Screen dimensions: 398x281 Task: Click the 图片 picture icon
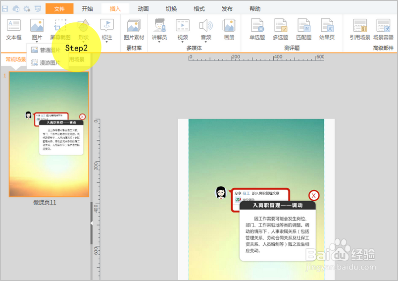click(37, 26)
